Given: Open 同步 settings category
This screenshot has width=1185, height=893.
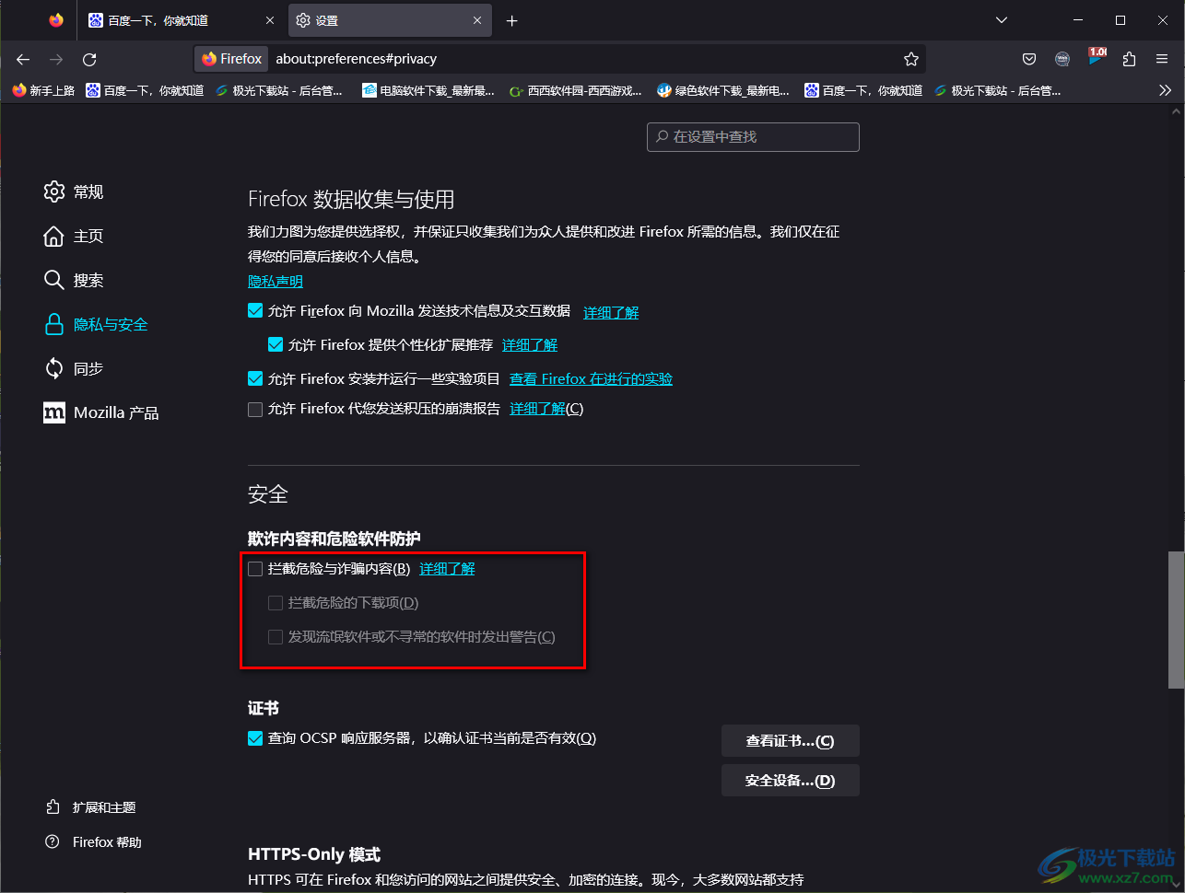Looking at the screenshot, I should tap(74, 368).
